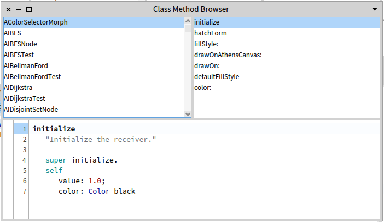Click the bold 'initialize' method header in the code
The image size is (384, 222).
pyautogui.click(x=54, y=129)
